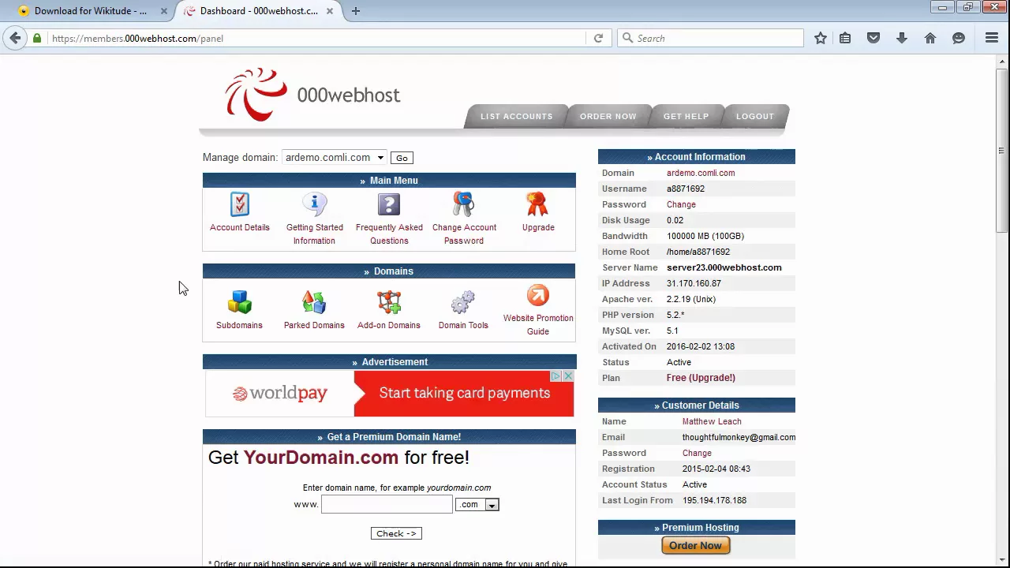
Task: Click the LOGOUT tab
Action: tap(755, 116)
